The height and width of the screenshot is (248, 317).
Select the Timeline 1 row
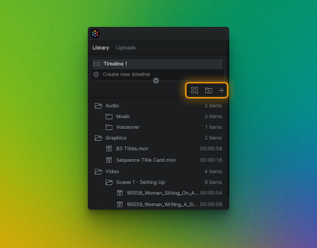tap(157, 64)
